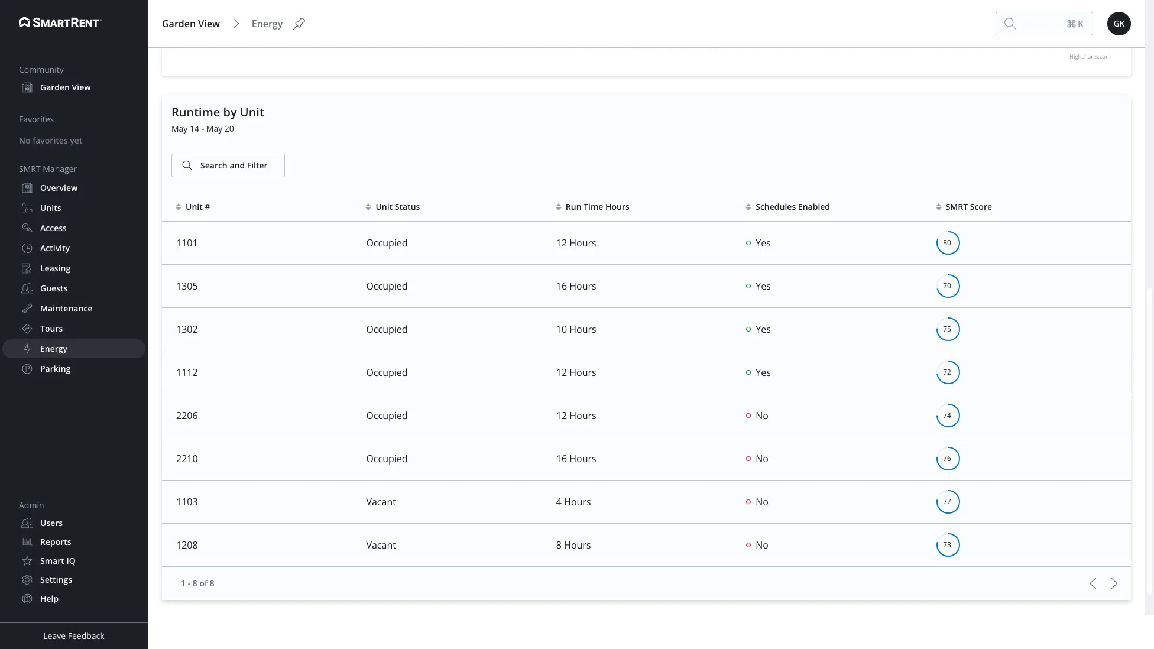This screenshot has height=649, width=1154.
Task: Open the Overview menu item
Action: tap(74, 188)
